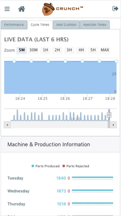
Task: Select the Cycle Times tab
Action: (40, 25)
